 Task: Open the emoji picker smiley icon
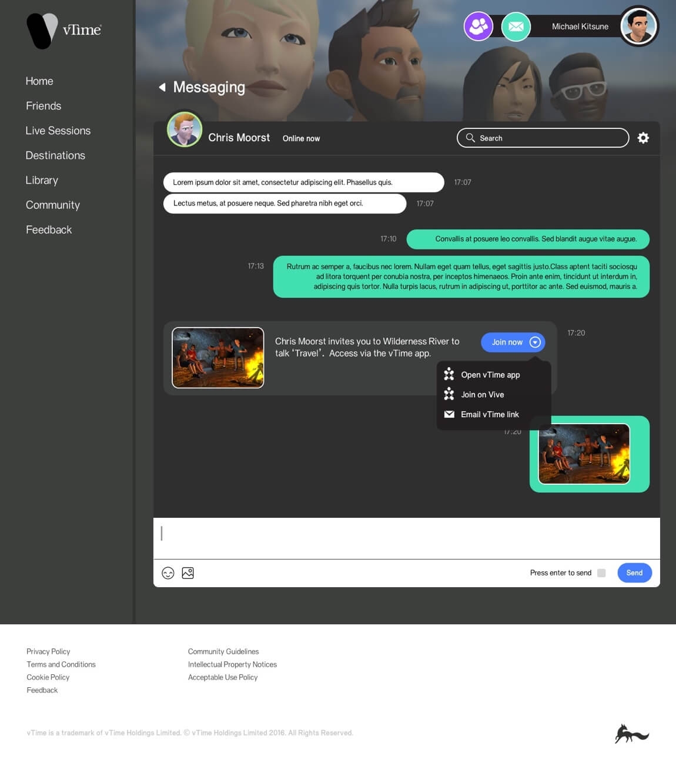[x=168, y=573]
